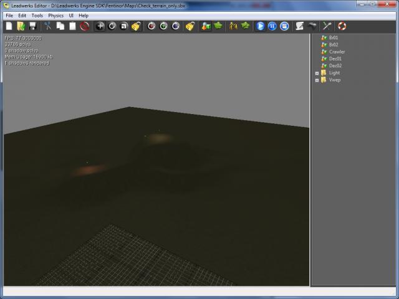The height and width of the screenshot is (299, 399).
Task: Select the Move object tool
Action: [x=100, y=26]
